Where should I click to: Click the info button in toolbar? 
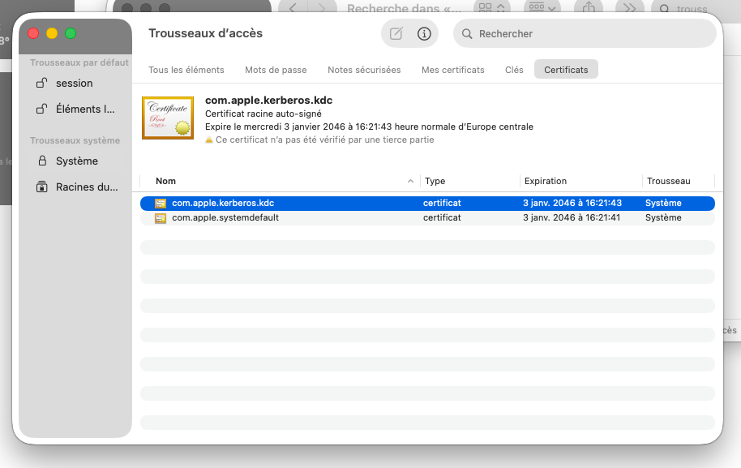point(423,34)
